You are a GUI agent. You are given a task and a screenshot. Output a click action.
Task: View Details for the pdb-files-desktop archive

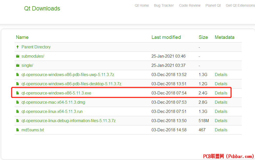point(221,84)
